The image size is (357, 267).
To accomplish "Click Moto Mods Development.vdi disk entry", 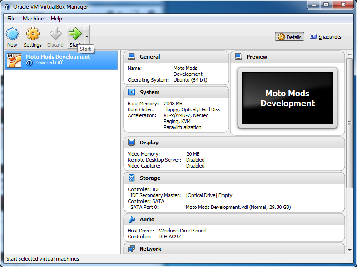I will click(x=238, y=207).
